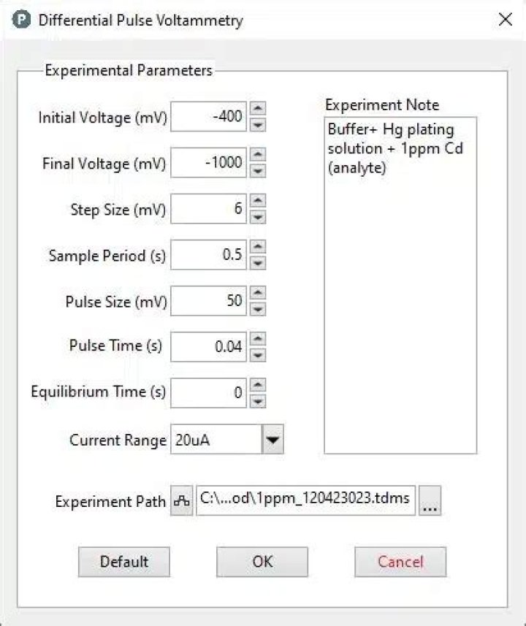
Task: Decrease the Pulse Time value
Action: click(x=258, y=356)
